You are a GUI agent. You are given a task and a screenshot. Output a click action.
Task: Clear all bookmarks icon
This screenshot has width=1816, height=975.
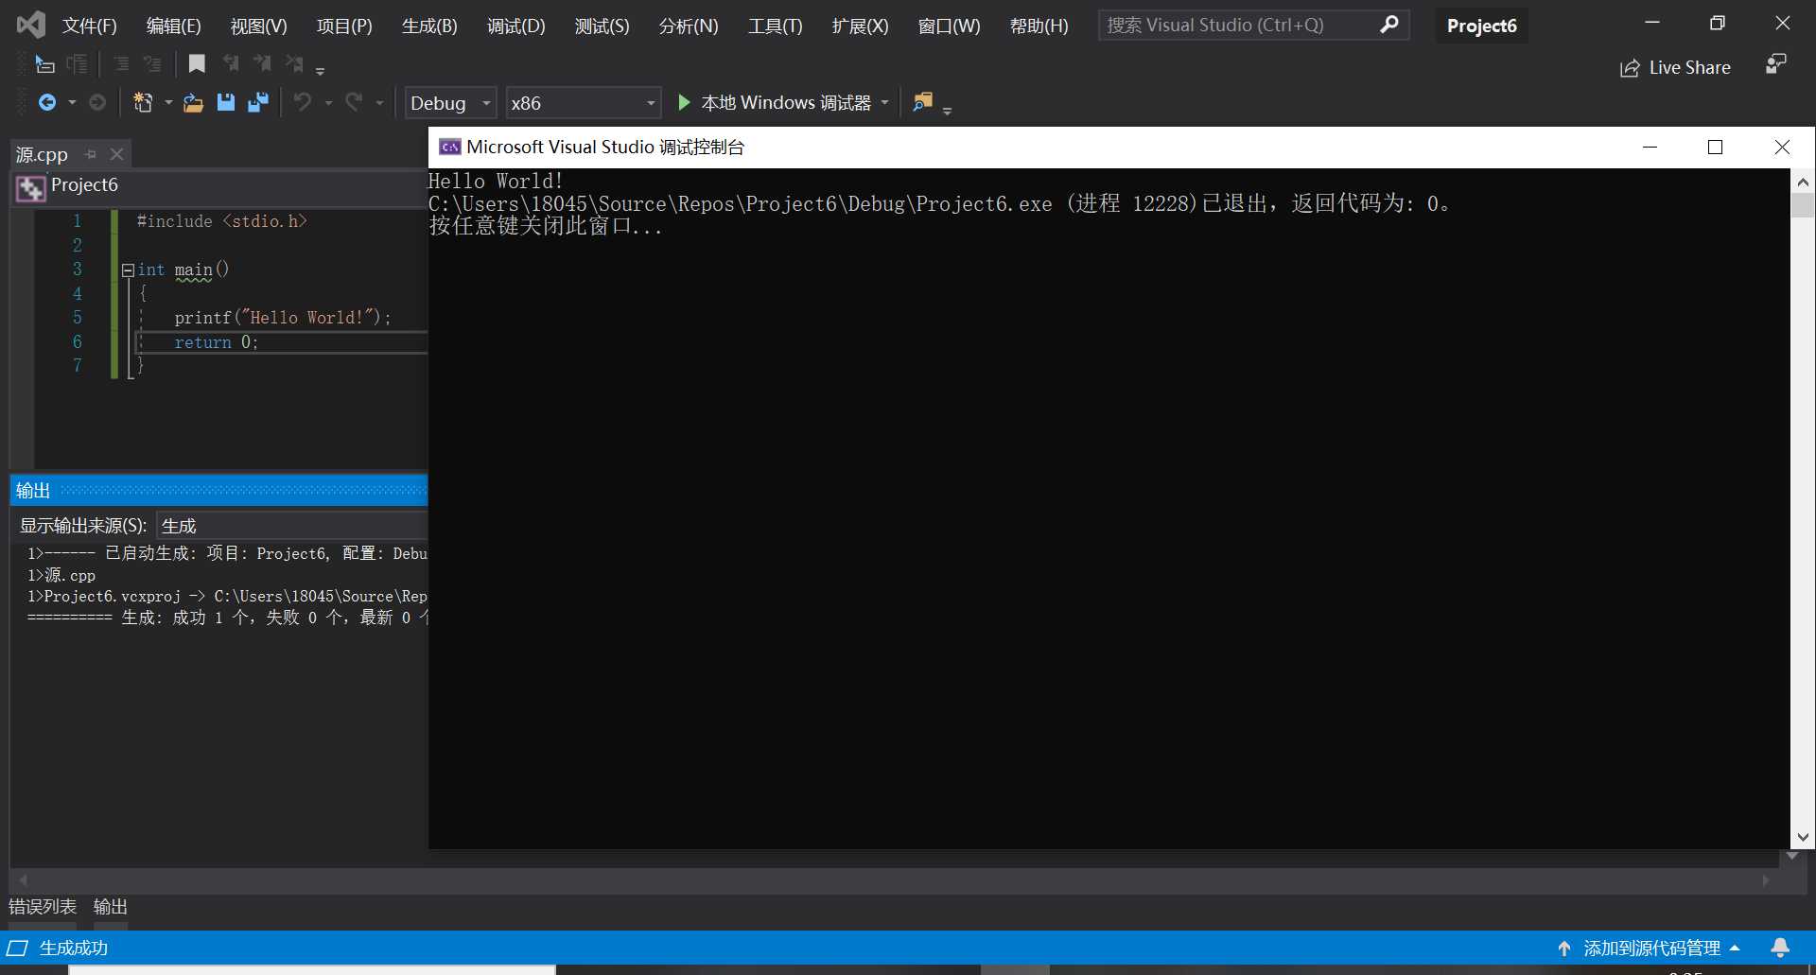click(294, 63)
